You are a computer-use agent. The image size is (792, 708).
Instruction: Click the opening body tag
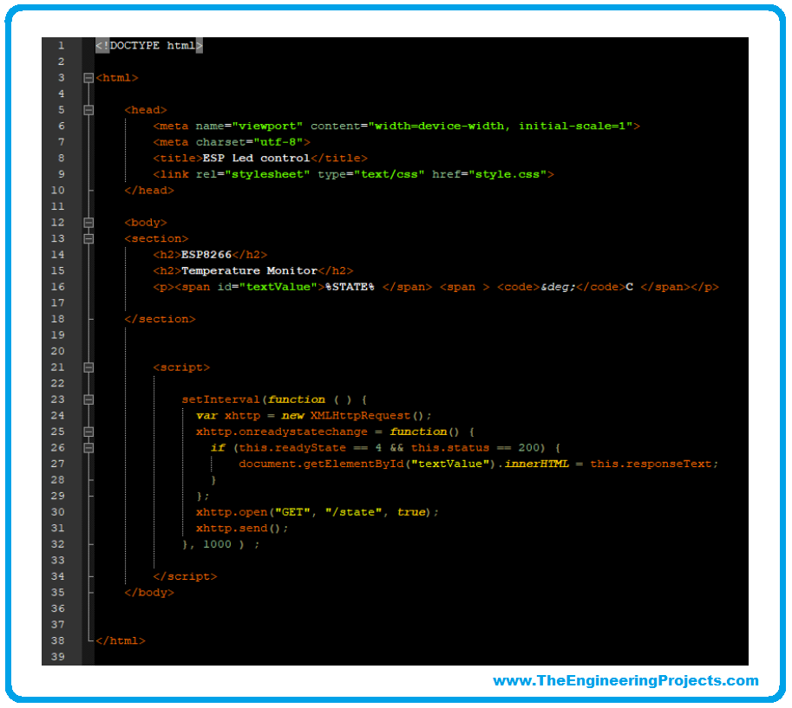(x=146, y=223)
